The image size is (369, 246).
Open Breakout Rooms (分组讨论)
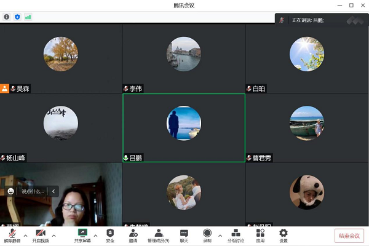click(236, 236)
